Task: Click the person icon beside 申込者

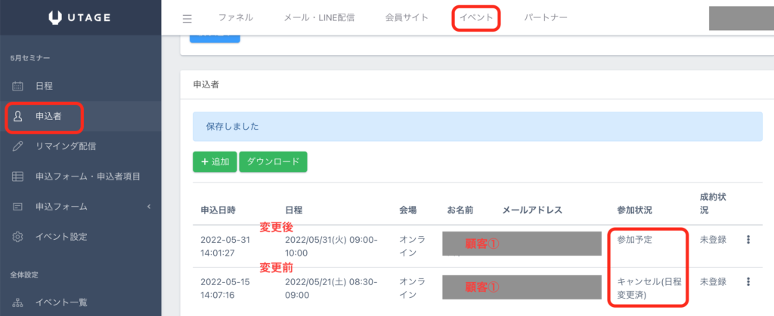Action: click(x=18, y=117)
